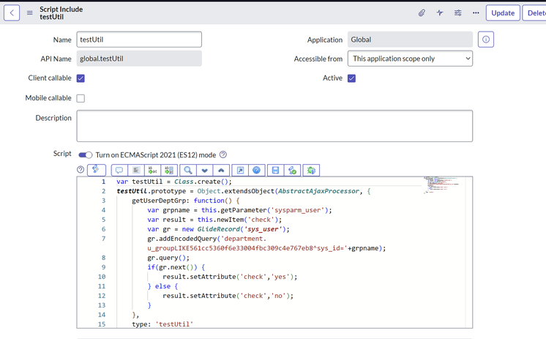Click 'AbstractAjaxProcessor' in line 2
This screenshot has width=546, height=339.
coord(318,191)
